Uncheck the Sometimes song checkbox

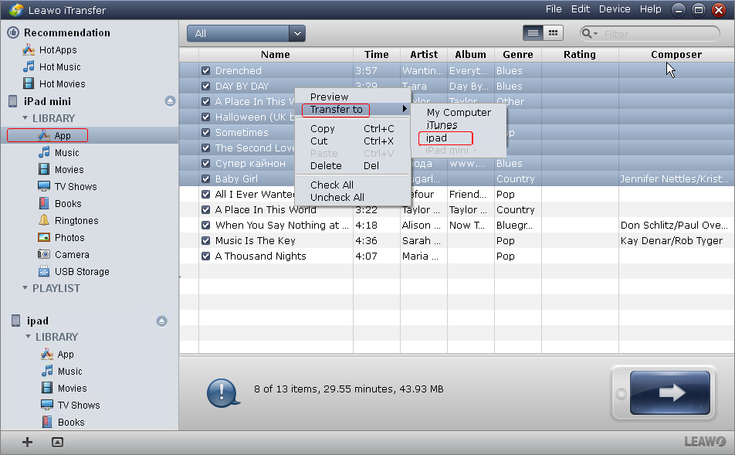tap(206, 132)
